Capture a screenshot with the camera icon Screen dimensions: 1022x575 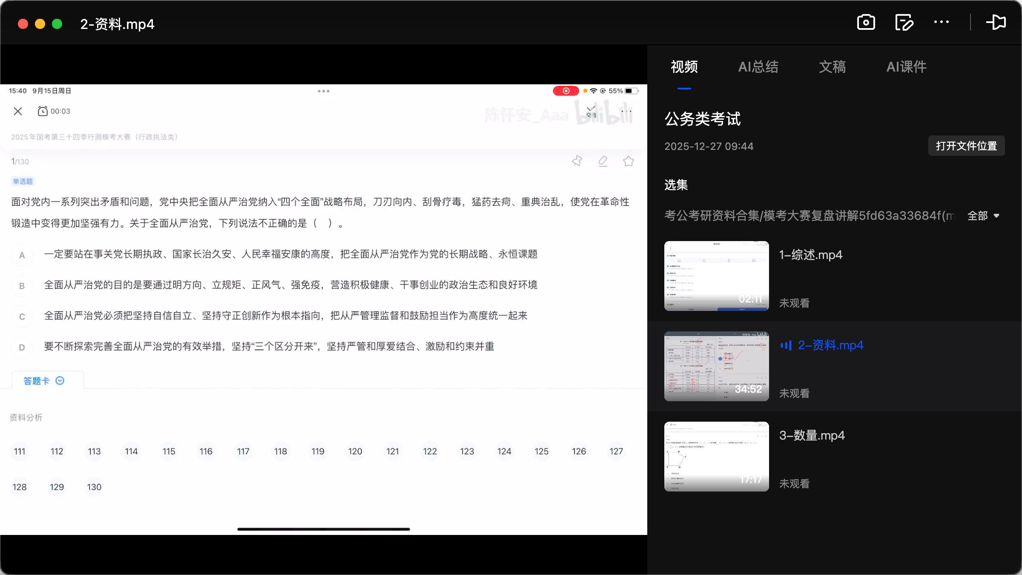click(866, 23)
